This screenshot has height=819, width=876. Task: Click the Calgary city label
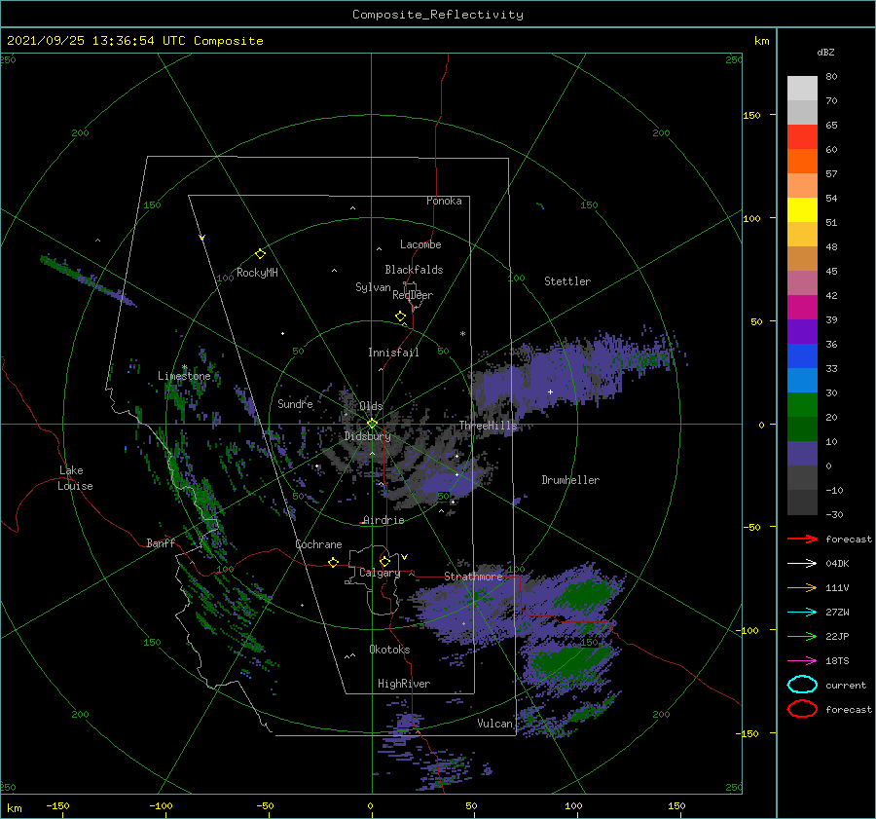click(380, 573)
